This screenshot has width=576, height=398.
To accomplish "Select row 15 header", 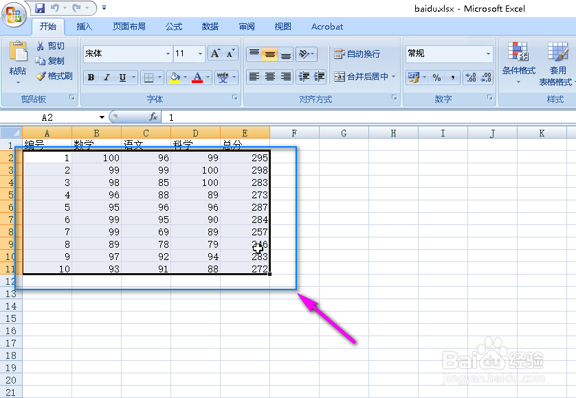I will tap(11, 318).
